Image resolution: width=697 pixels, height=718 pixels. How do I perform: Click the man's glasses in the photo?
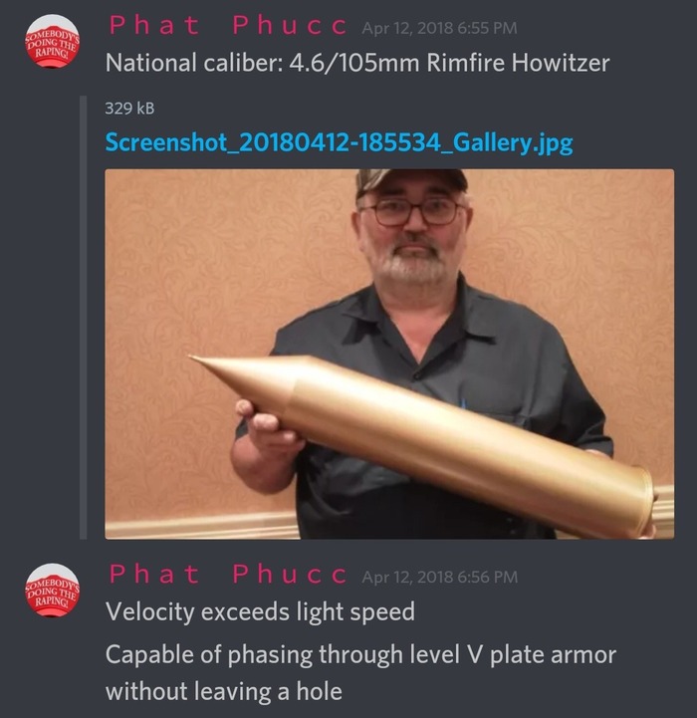pyautogui.click(x=414, y=213)
